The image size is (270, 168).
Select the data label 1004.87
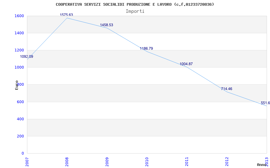186,64
